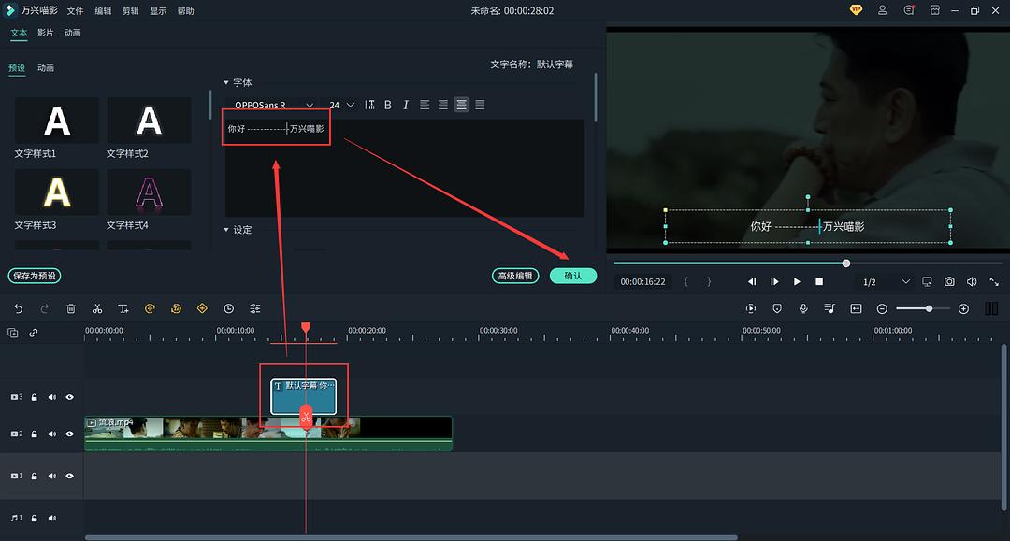Click the 保存为预设 button
Image resolution: width=1010 pixels, height=541 pixels.
(35, 276)
